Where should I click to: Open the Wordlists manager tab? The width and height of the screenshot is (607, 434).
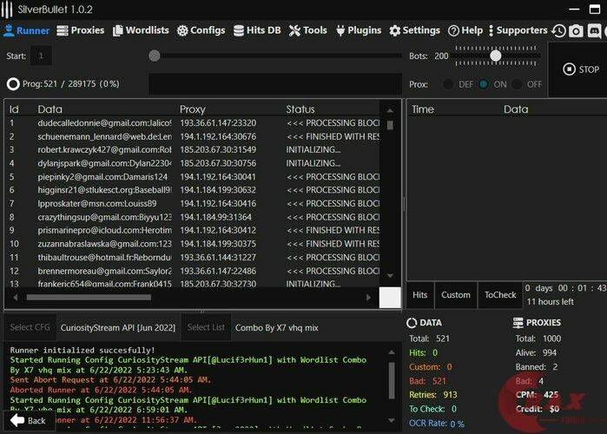coord(141,30)
